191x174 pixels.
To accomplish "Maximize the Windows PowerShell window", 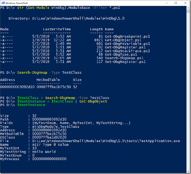I will (176, 3).
